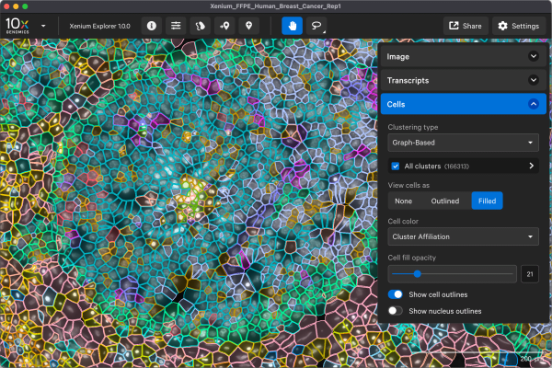Set cell view to None
The height and width of the screenshot is (368, 552).
pos(403,201)
